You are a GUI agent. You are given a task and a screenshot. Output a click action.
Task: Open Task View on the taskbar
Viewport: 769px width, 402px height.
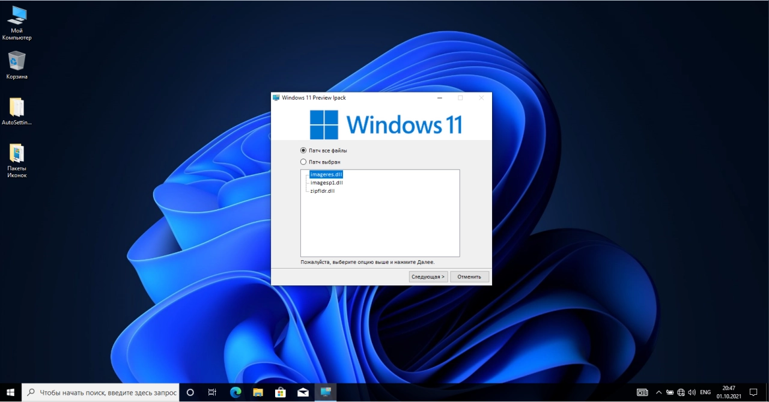212,392
